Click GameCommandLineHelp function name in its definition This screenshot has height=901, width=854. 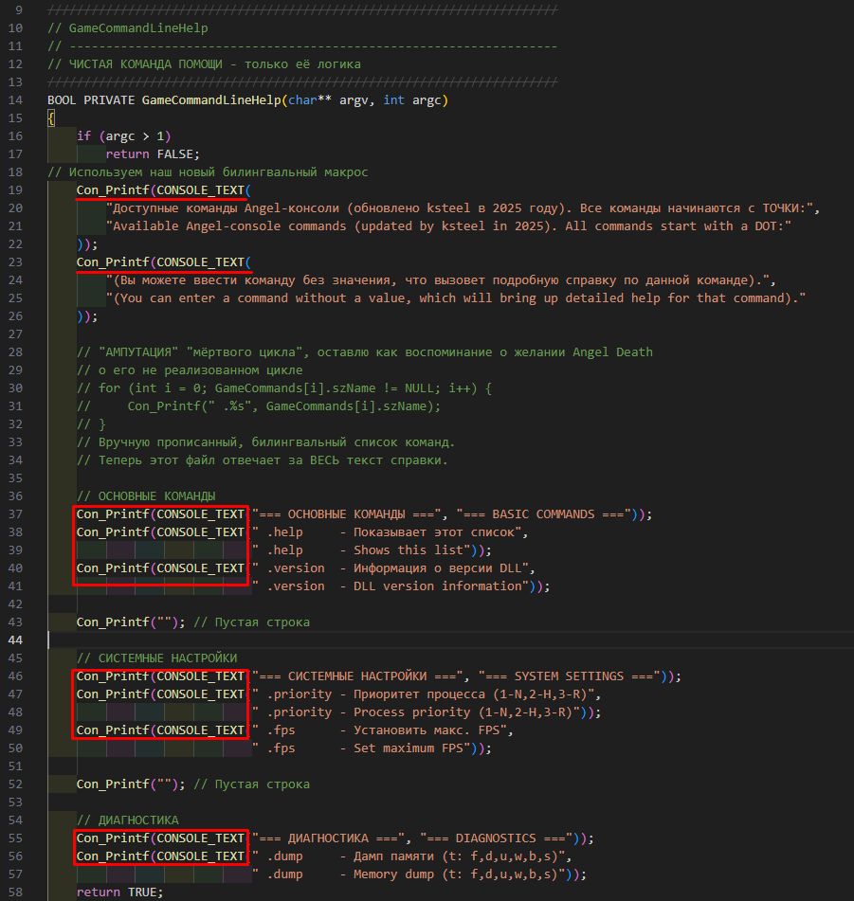pyautogui.click(x=210, y=100)
